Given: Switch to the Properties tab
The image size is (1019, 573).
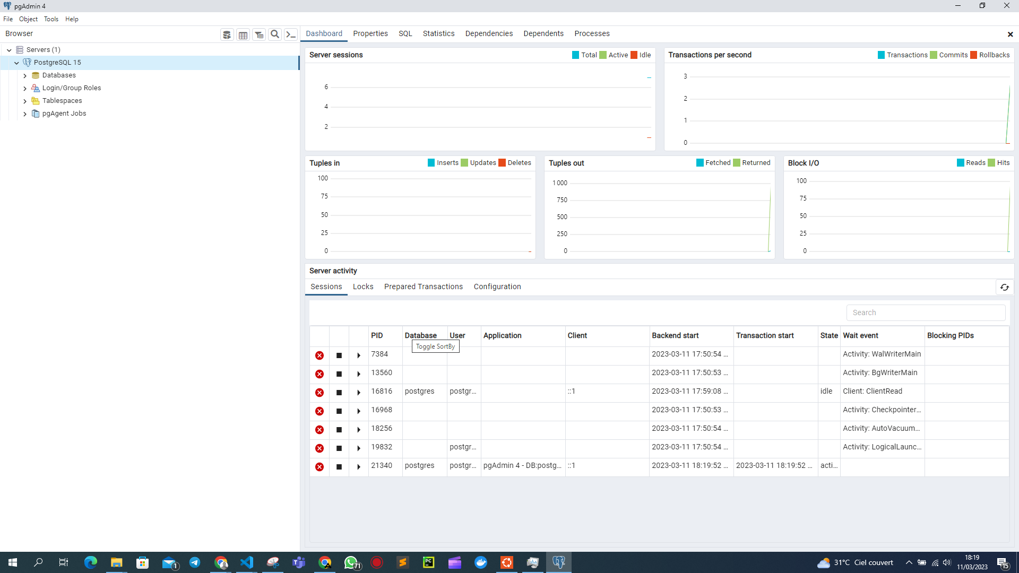Looking at the screenshot, I should click(370, 33).
